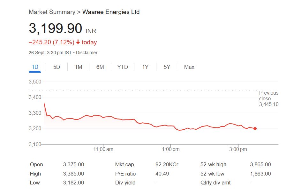Click the red endpoint dot on chart
The height and width of the screenshot is (194, 294).
[255, 128]
